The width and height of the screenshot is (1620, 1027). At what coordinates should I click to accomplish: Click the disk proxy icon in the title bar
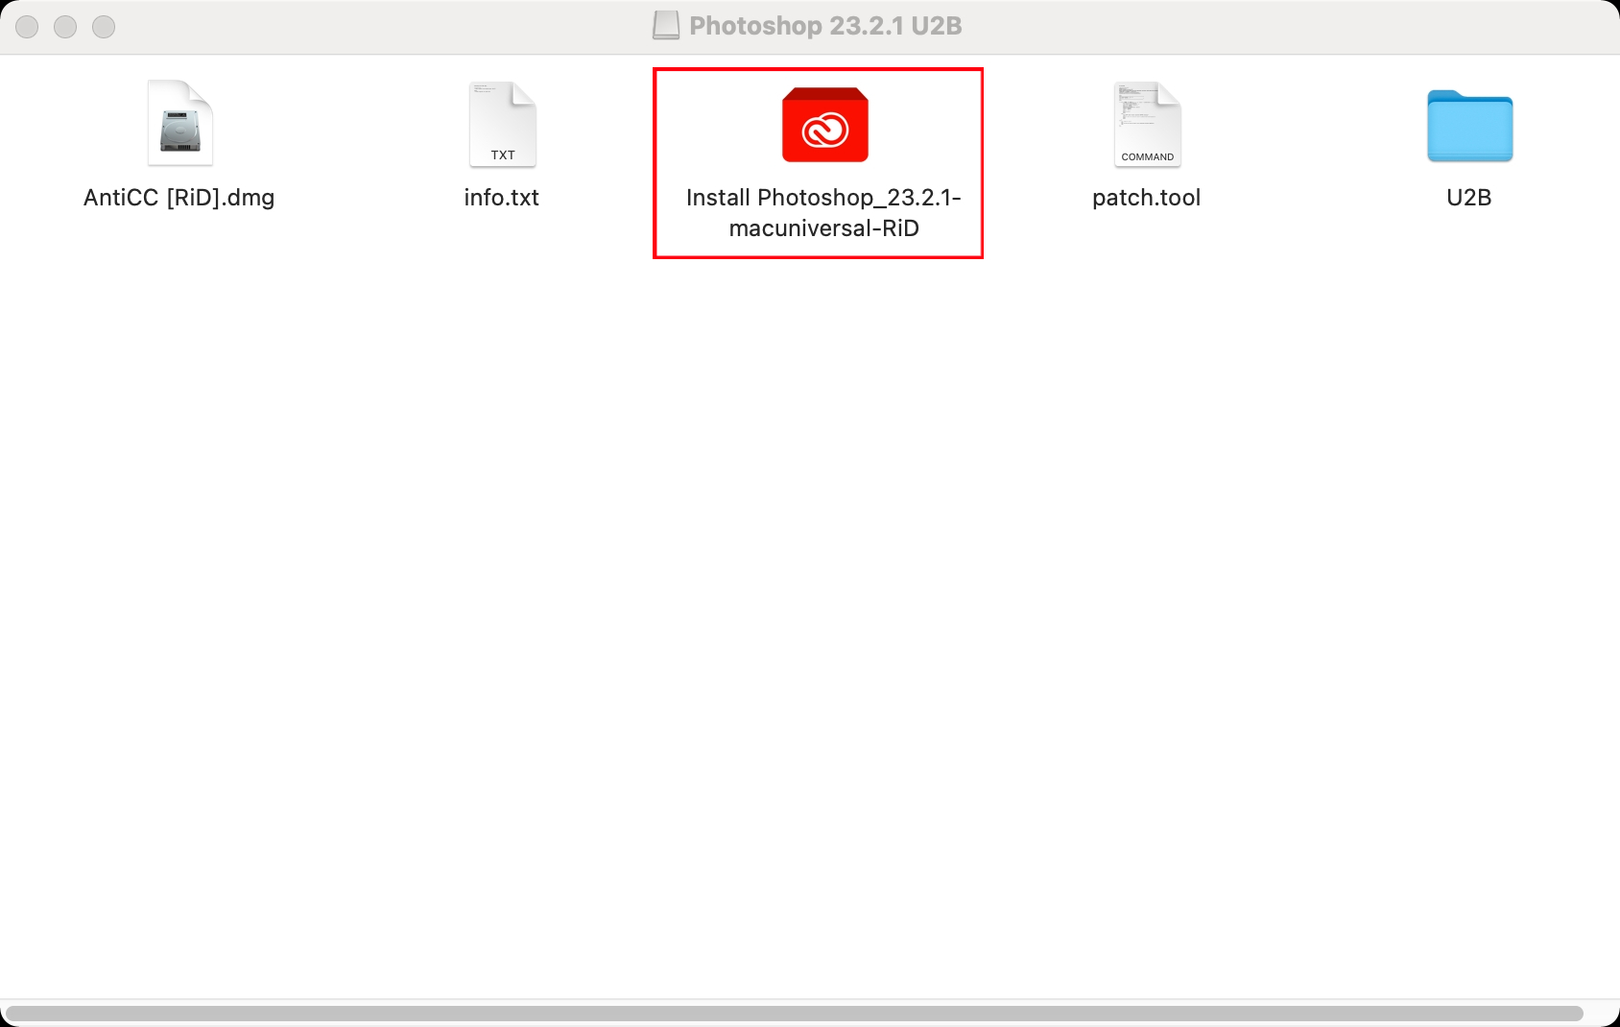coord(666,26)
